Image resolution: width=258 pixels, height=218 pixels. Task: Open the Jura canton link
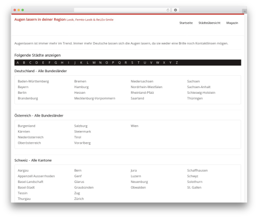[x=134, y=171]
